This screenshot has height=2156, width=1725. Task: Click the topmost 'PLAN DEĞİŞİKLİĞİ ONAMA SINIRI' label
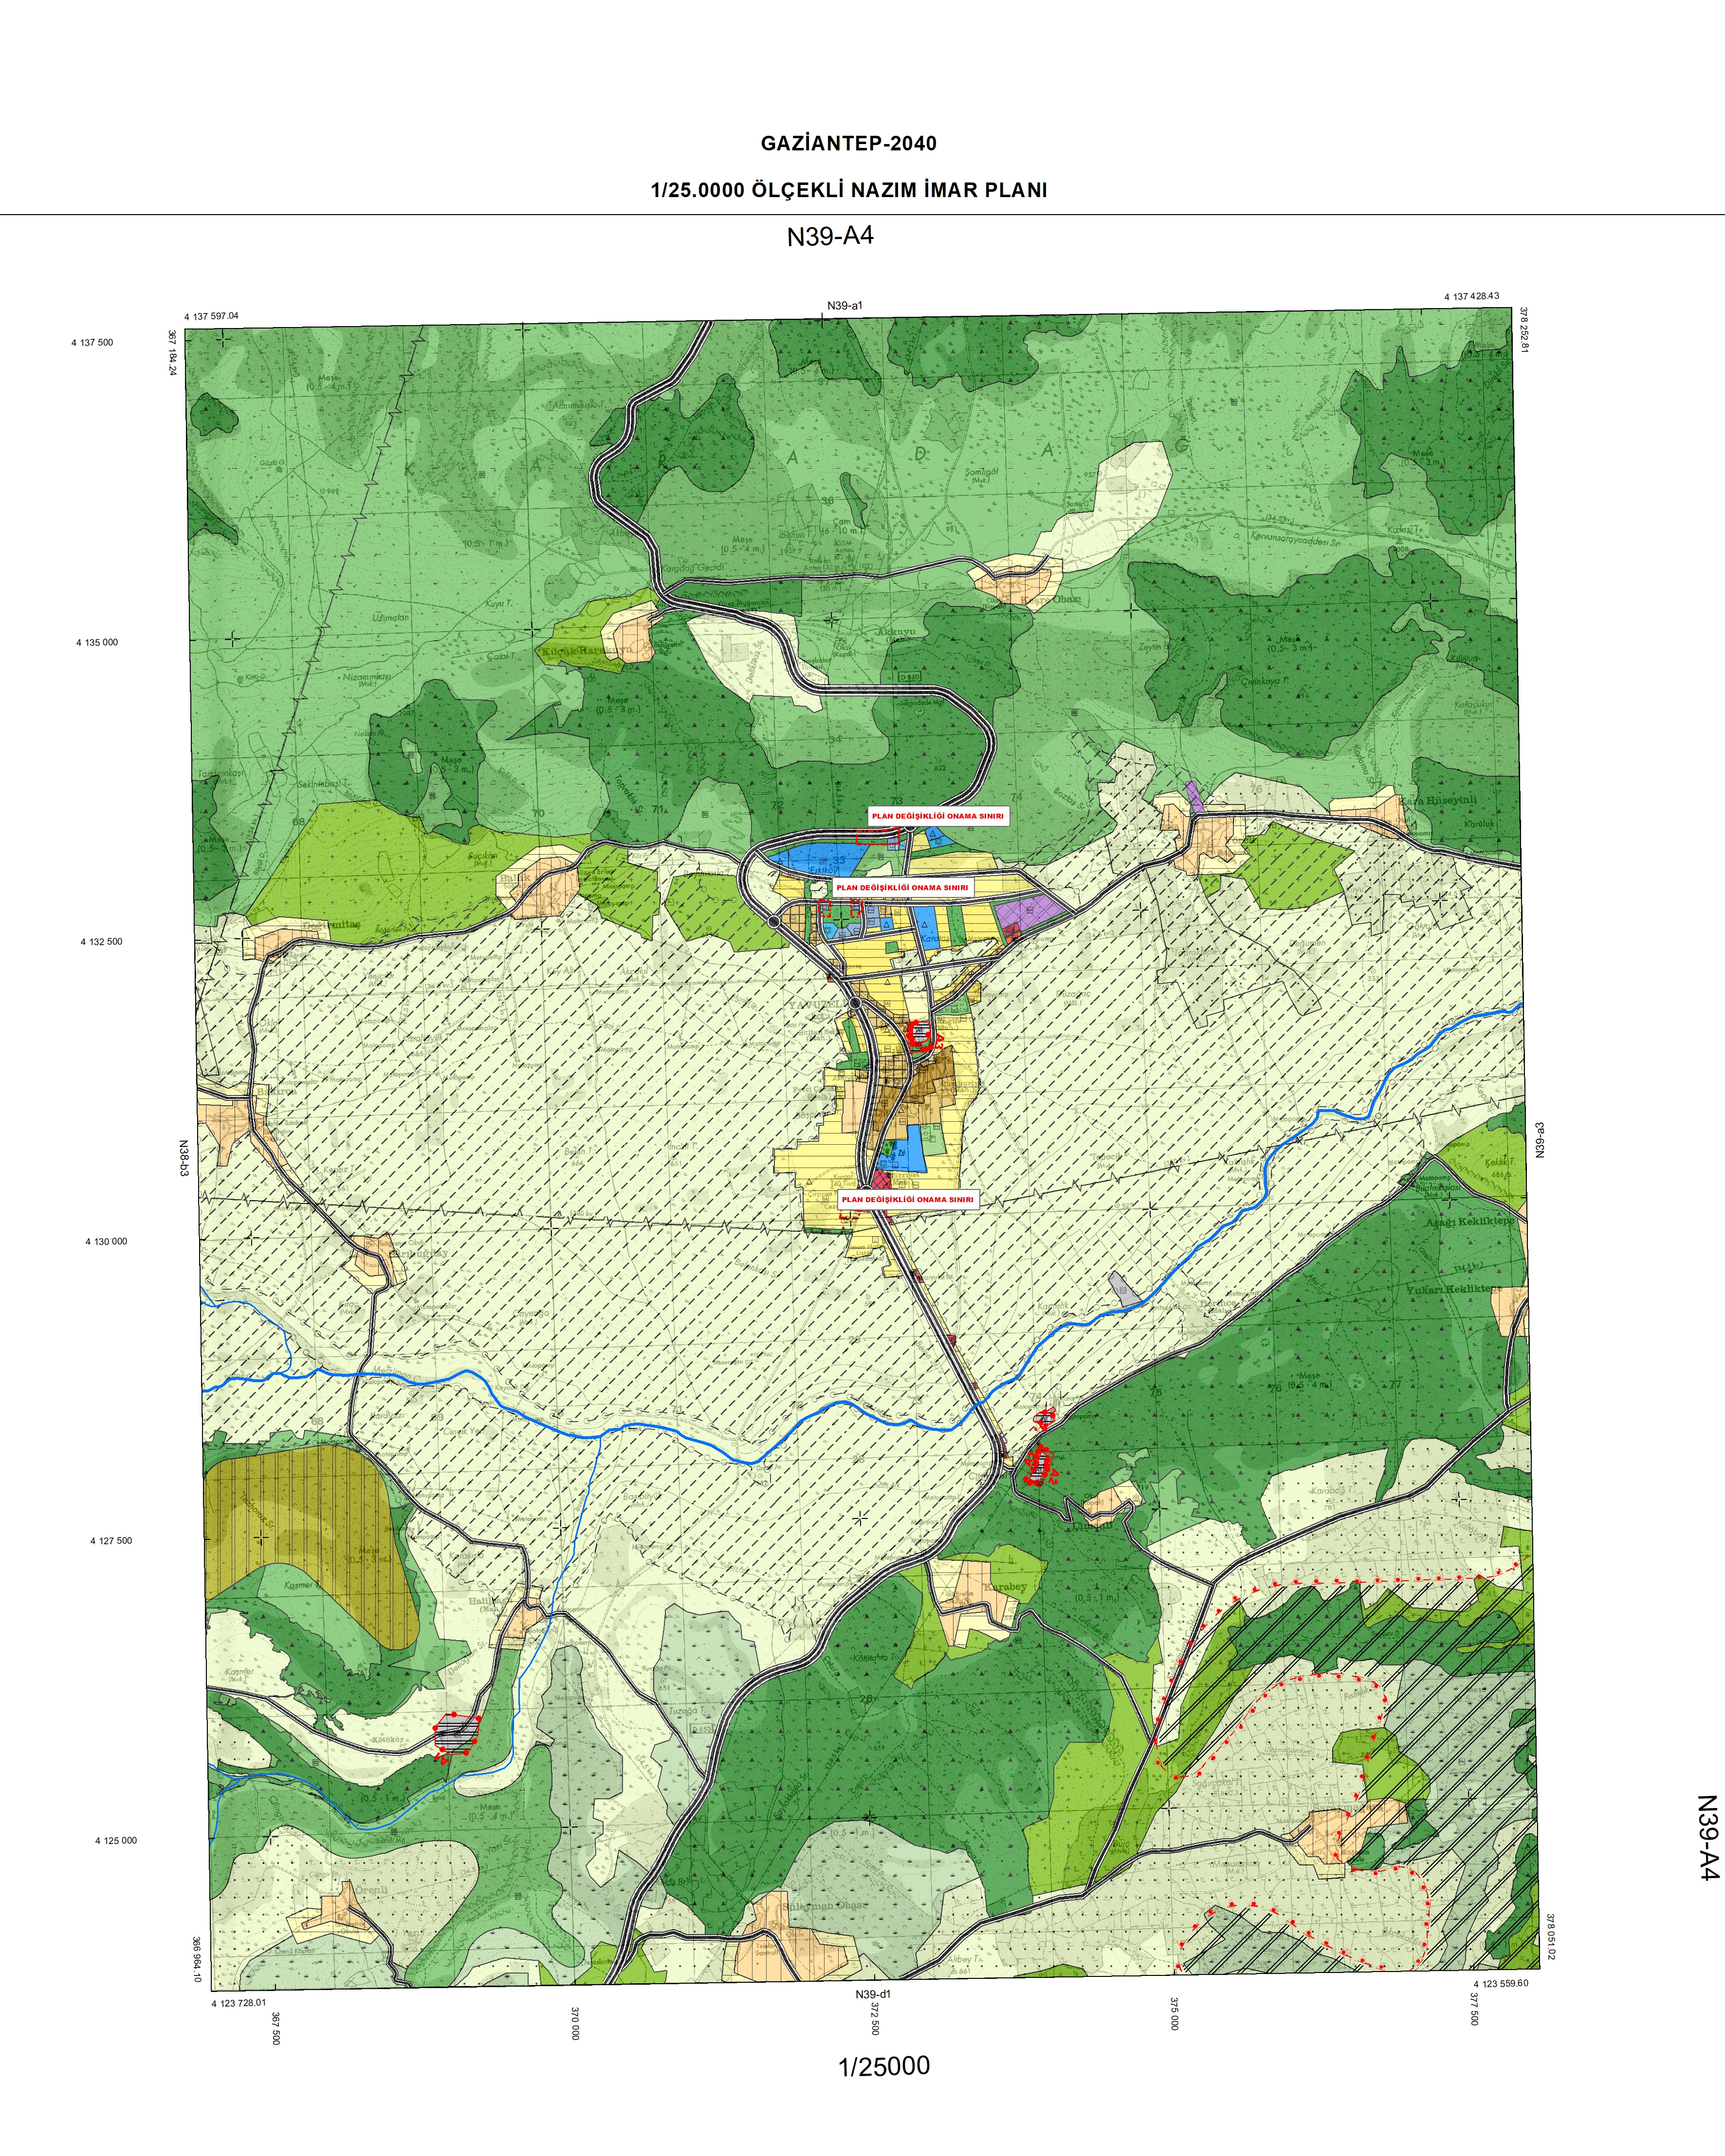[937, 816]
